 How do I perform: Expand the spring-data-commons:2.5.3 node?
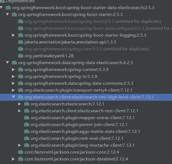click(13, 83)
